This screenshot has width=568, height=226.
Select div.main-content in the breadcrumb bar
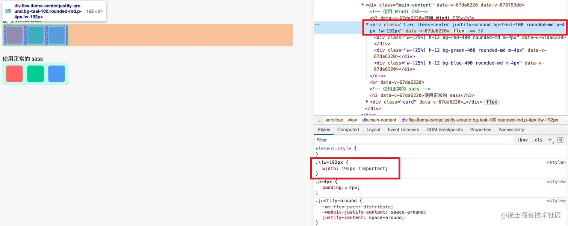coord(379,120)
